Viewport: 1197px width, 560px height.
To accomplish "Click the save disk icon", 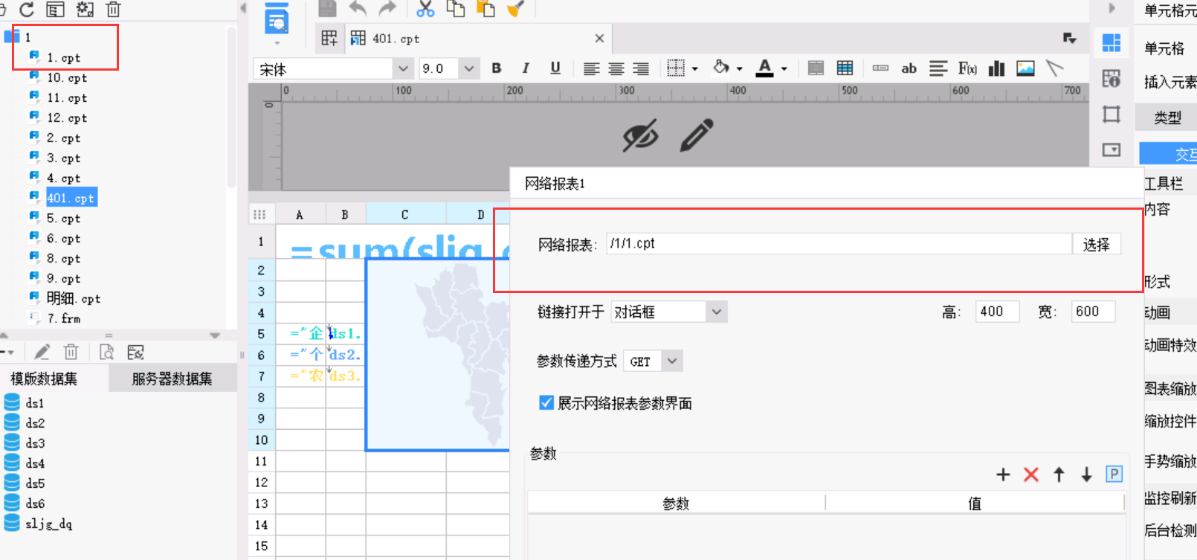I will [327, 9].
